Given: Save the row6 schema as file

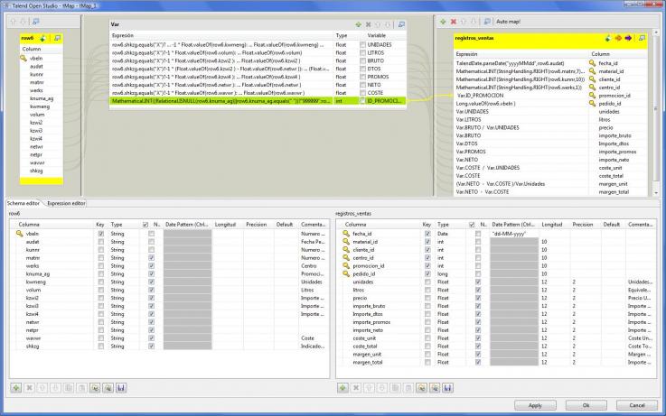Looking at the screenshot, I should (x=120, y=387).
